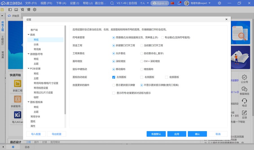
Task: Click the user avatar picture
Action: [x=187, y=3]
